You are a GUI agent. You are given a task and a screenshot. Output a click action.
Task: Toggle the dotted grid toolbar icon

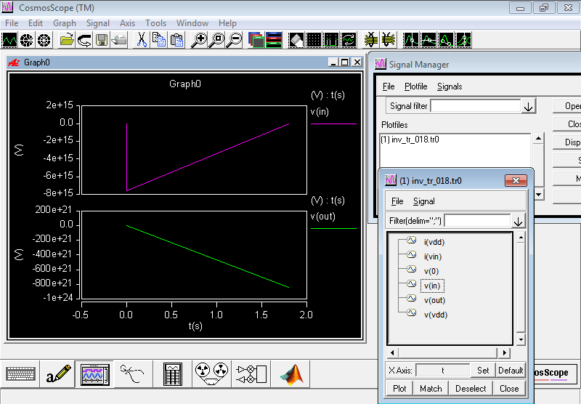(x=314, y=40)
